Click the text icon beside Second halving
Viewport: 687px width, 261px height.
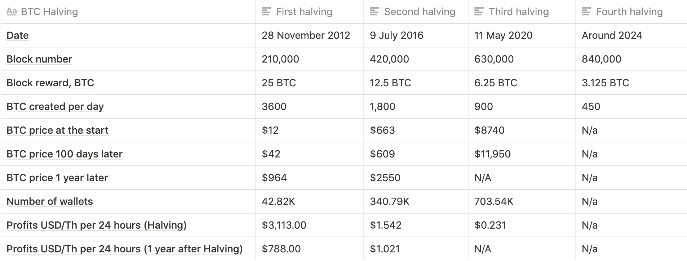tap(374, 12)
